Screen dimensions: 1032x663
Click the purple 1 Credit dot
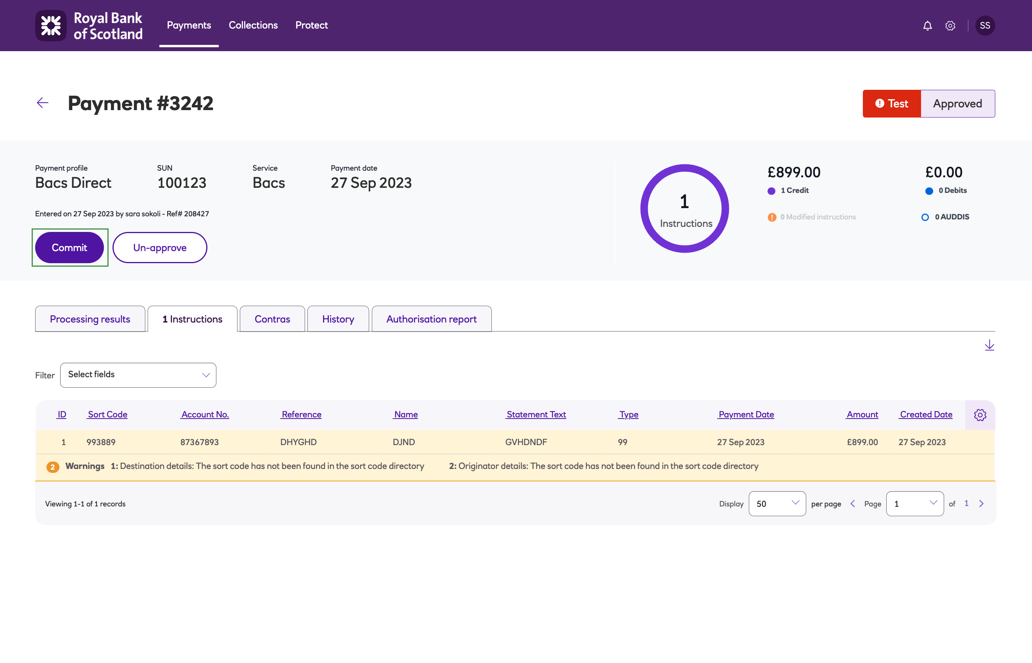tap(771, 191)
